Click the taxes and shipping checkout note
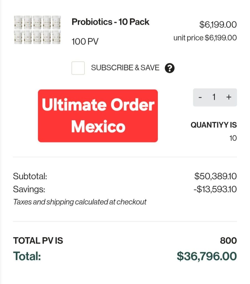Screen dimensions: 250x284 tap(80, 202)
